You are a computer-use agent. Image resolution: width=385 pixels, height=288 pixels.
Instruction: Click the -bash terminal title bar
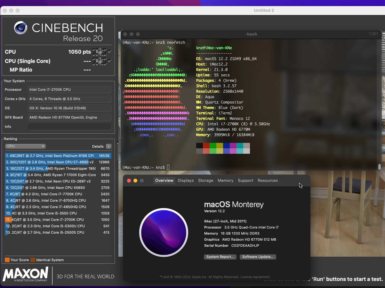251,34
